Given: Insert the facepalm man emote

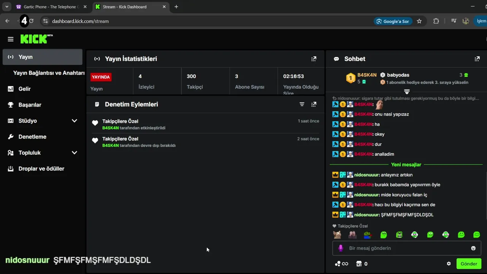Looking at the screenshot, I should (x=353, y=235).
